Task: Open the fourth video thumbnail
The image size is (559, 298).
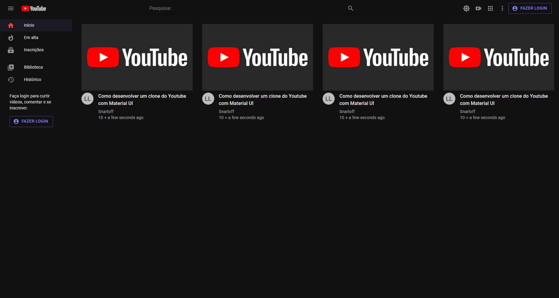Action: coord(499,57)
